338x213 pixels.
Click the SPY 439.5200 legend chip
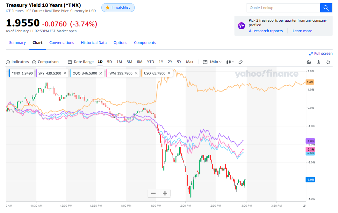point(52,73)
